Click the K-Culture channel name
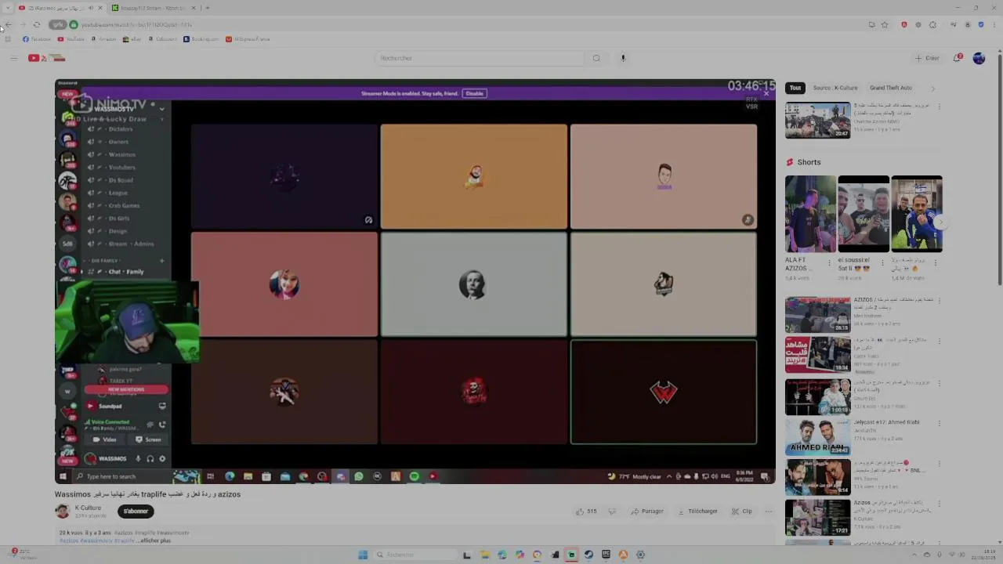This screenshot has height=564, width=1003. click(88, 508)
